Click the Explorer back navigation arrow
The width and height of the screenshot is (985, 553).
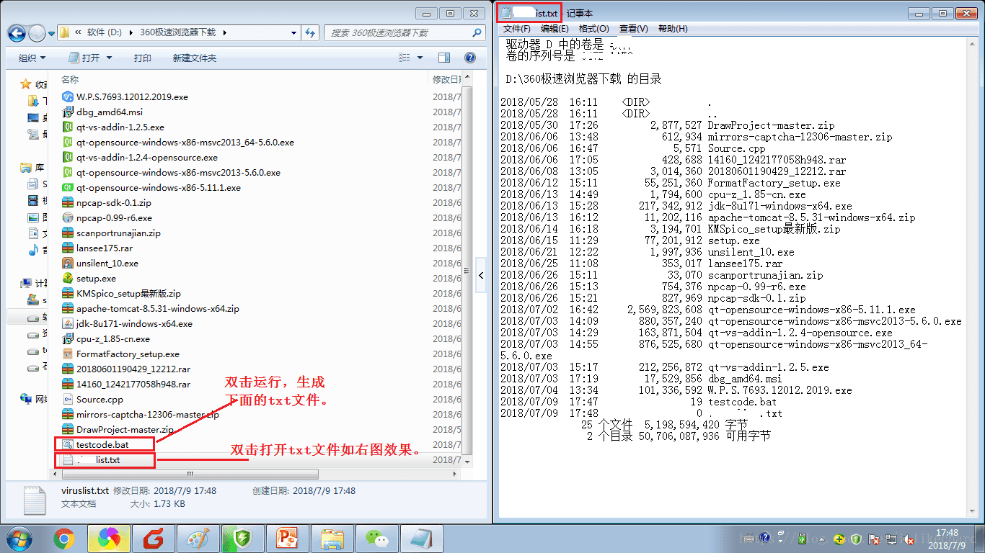point(17,33)
